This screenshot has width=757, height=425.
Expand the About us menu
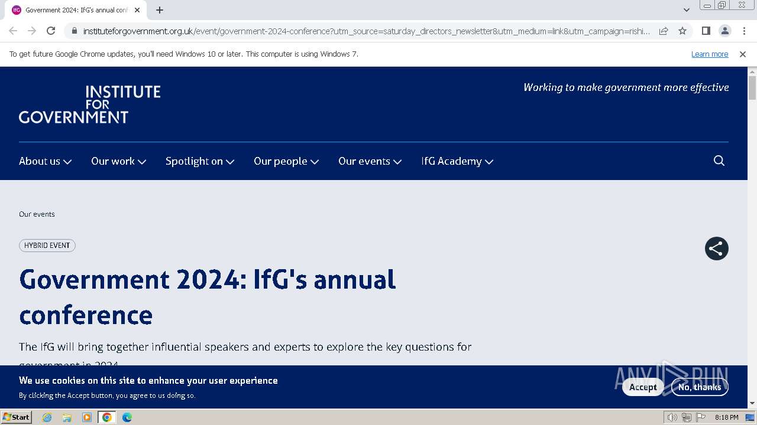tap(45, 161)
